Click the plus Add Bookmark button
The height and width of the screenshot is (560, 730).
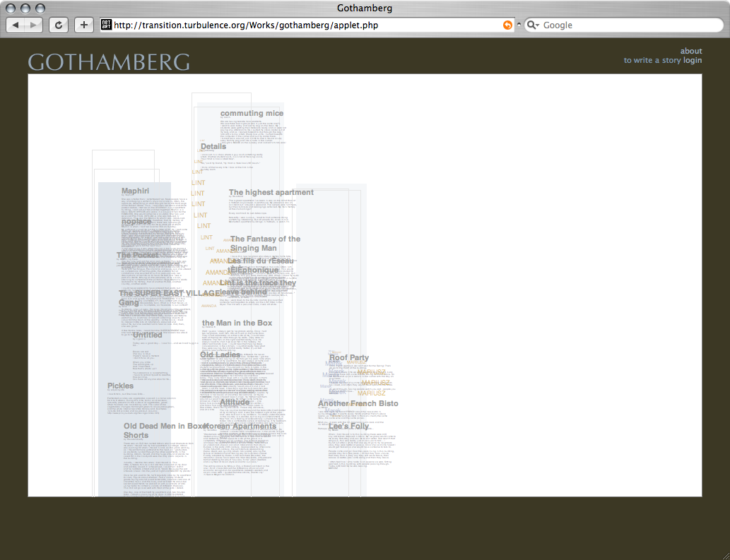[84, 25]
